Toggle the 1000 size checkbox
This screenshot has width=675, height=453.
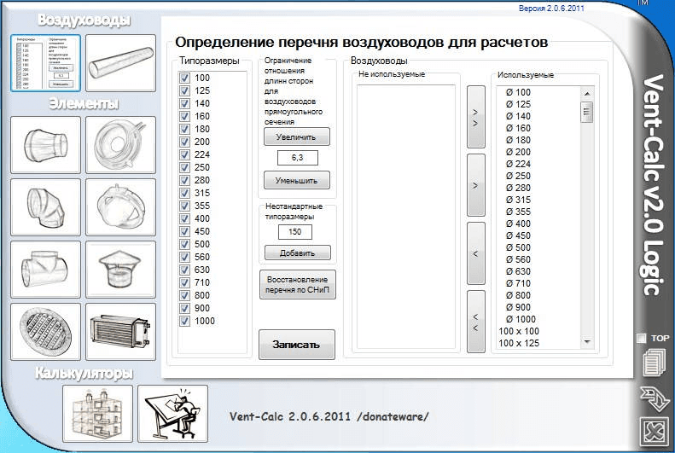[184, 321]
